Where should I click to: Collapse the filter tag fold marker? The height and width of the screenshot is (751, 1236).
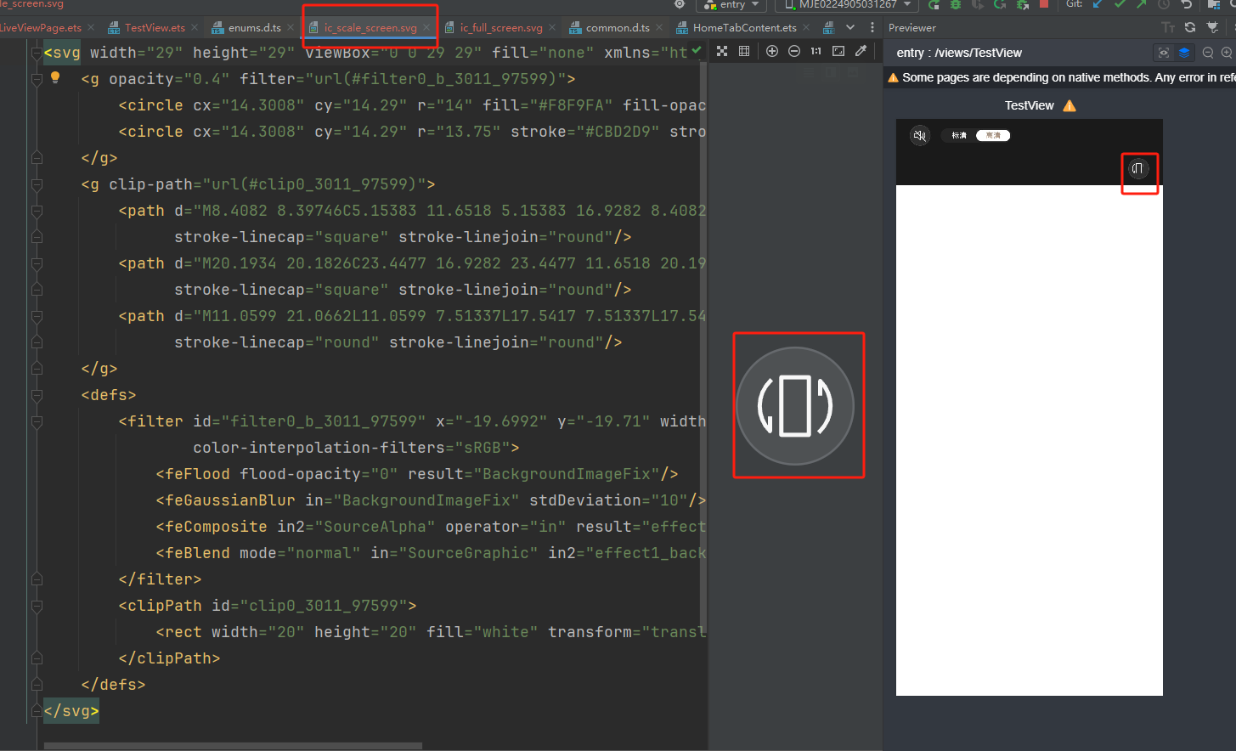[37, 422]
